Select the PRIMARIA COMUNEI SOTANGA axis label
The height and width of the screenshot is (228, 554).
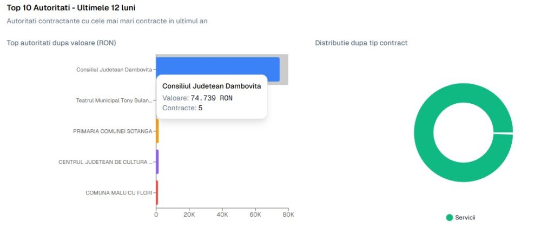click(113, 131)
